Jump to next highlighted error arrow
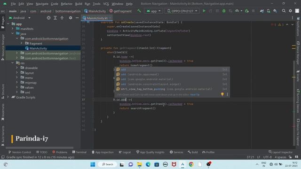This screenshot has width=301, height=169. [293, 24]
